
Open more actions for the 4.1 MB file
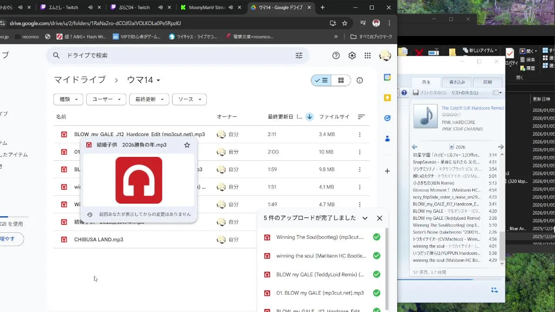pos(359,187)
